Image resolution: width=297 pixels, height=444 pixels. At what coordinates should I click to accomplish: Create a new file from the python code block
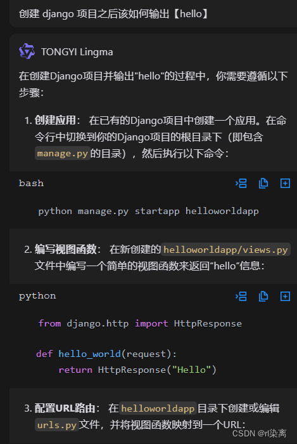pyautogui.click(x=285, y=296)
